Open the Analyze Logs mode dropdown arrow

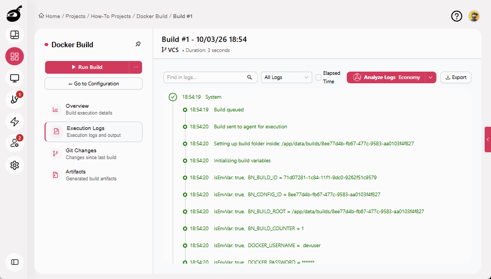pos(431,77)
